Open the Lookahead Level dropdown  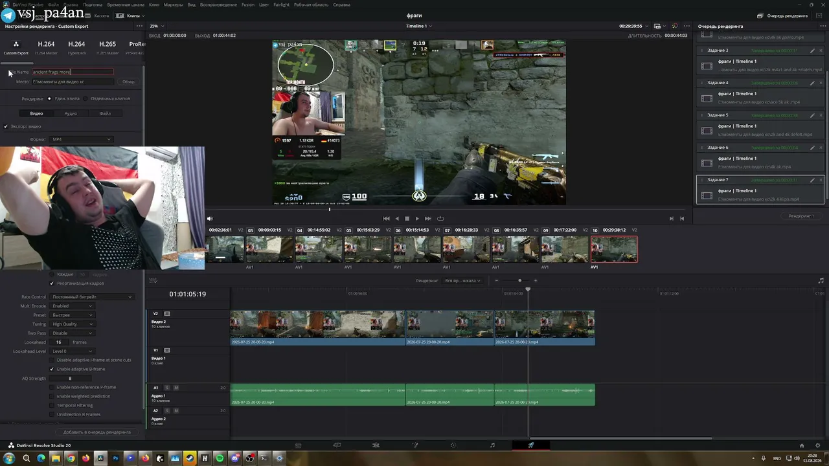[x=72, y=351]
